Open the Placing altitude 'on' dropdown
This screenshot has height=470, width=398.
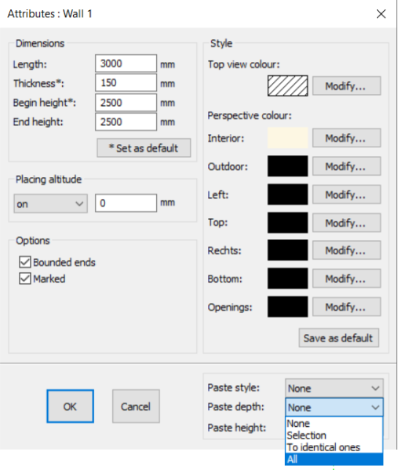51,203
